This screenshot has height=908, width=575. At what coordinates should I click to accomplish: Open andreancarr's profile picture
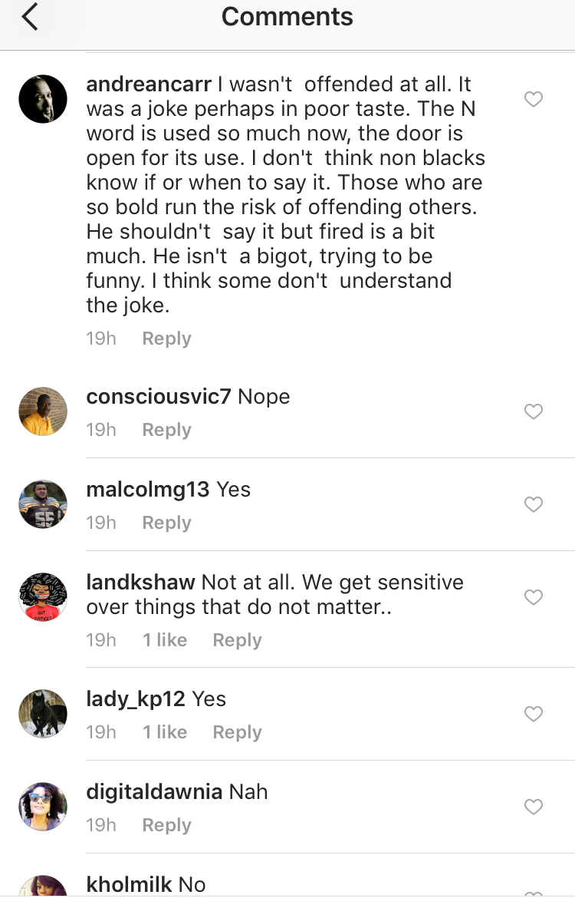click(43, 99)
